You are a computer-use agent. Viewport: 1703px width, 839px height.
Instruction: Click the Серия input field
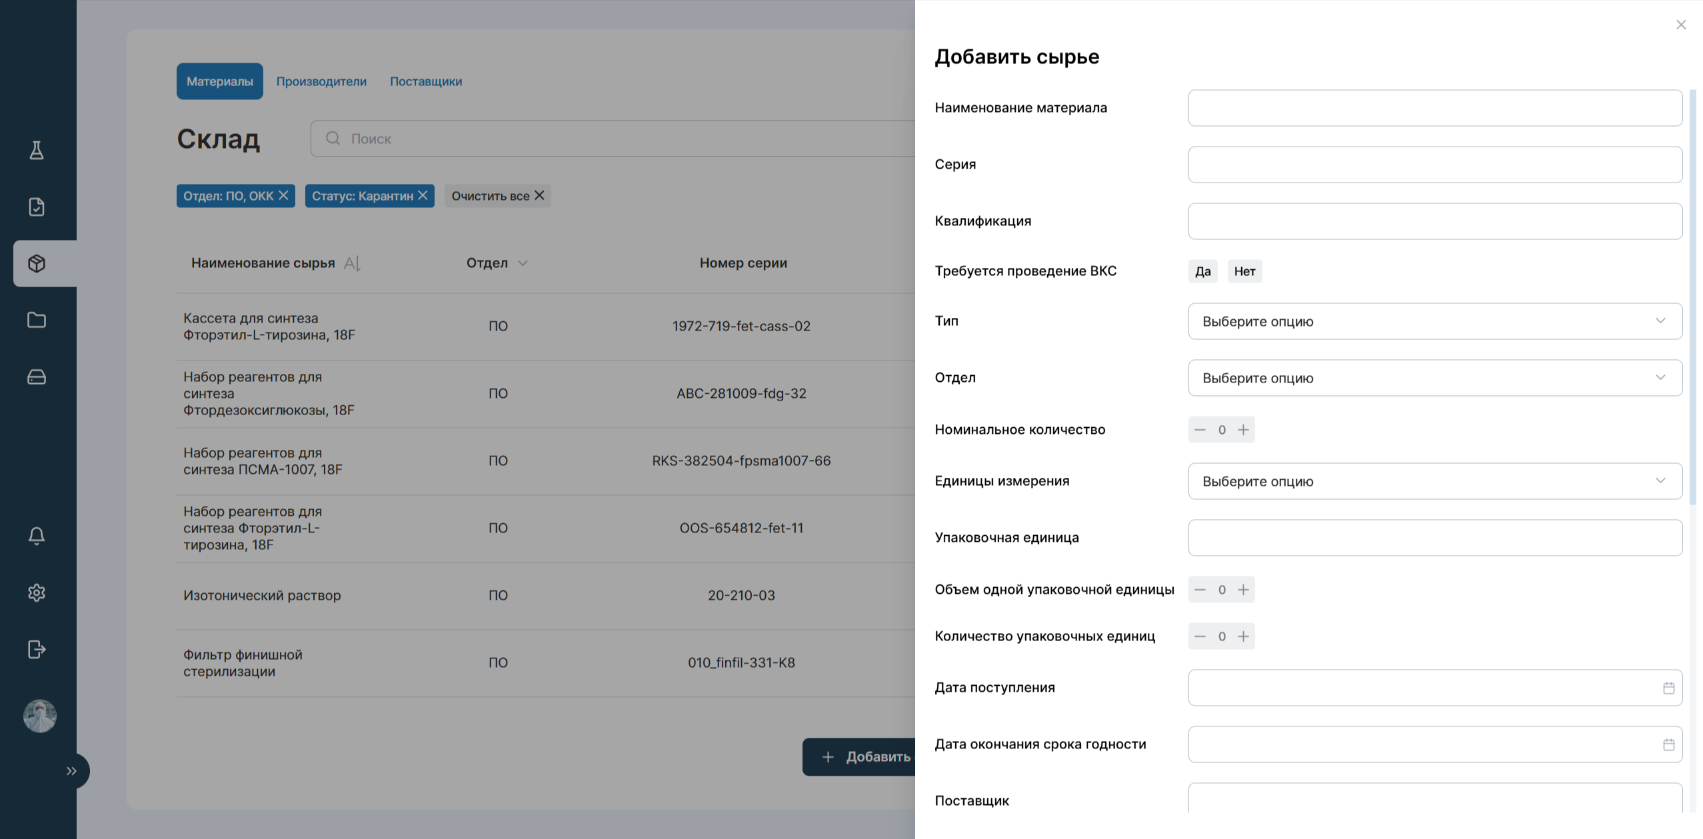click(x=1435, y=165)
